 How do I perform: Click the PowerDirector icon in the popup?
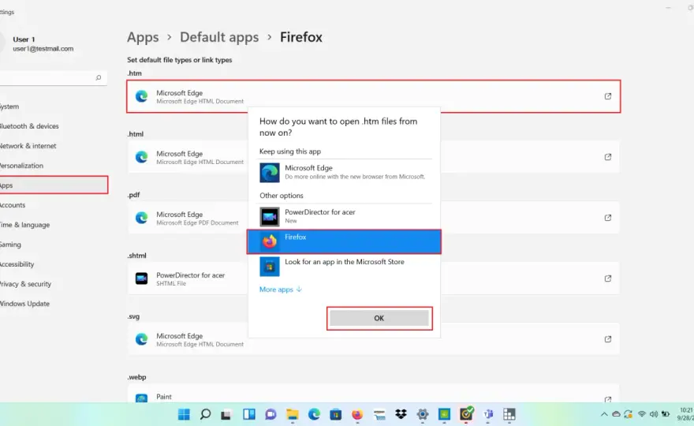click(x=270, y=216)
